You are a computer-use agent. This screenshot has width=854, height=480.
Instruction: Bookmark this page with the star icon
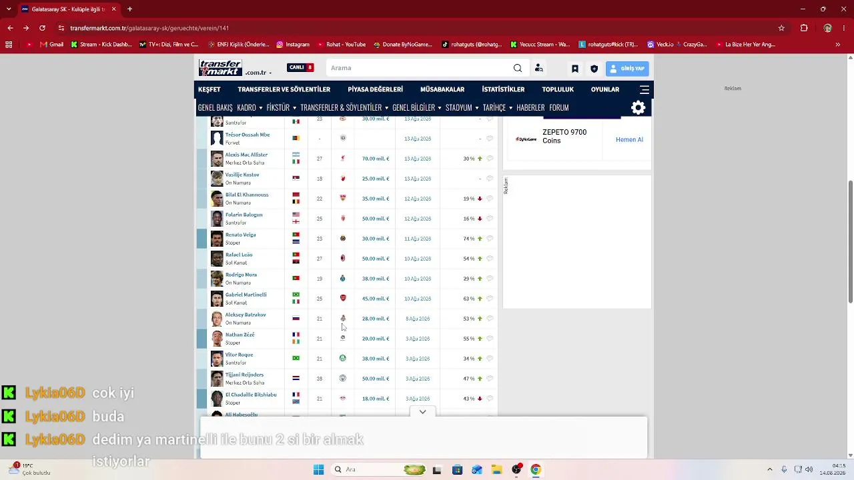(781, 28)
